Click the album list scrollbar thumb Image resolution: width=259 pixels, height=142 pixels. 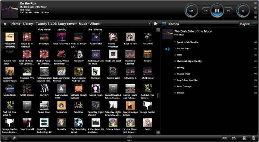pyautogui.click(x=158, y=95)
